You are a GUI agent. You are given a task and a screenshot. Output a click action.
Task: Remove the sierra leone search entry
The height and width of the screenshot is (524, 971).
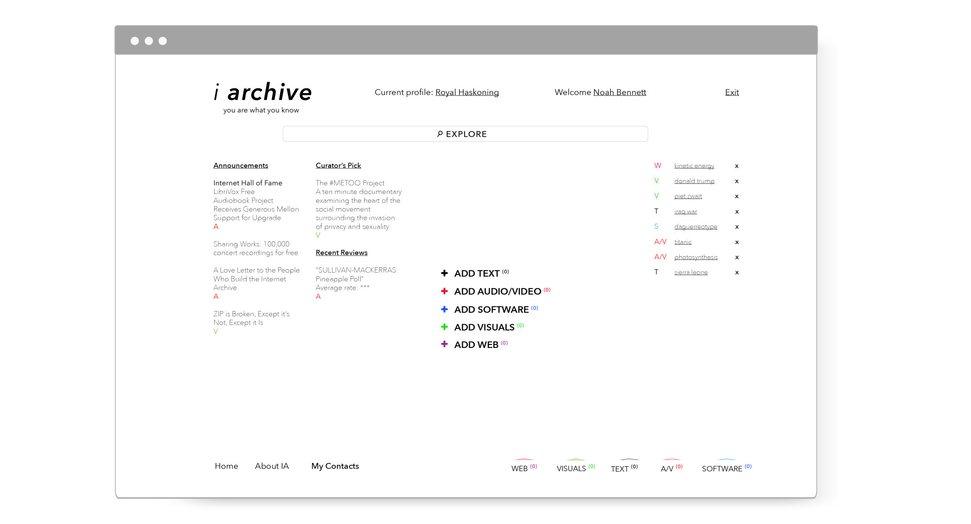737,273
